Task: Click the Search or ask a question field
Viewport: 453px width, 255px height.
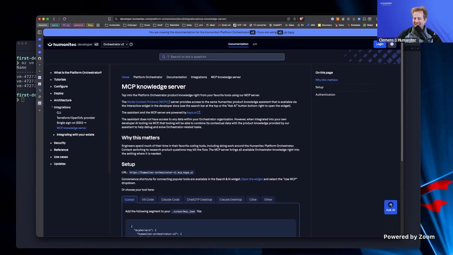Action: (222, 57)
